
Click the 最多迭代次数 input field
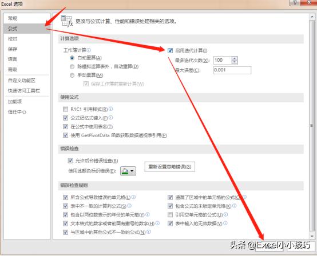tap(222, 60)
